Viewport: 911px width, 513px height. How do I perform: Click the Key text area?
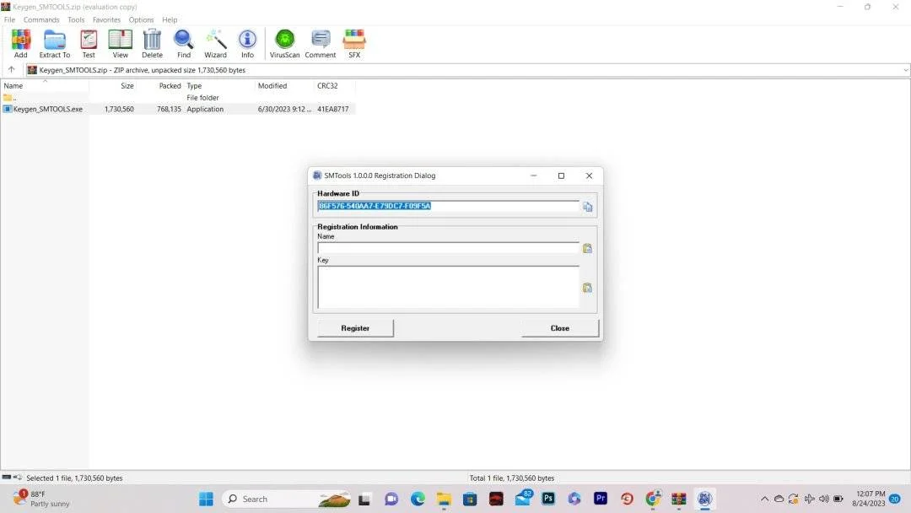448,287
